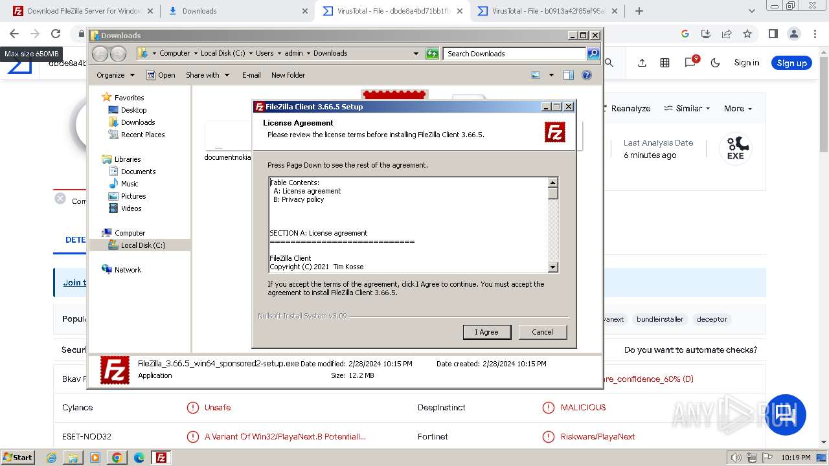
Task: Open the Chrome profile icon
Action: coord(794,34)
